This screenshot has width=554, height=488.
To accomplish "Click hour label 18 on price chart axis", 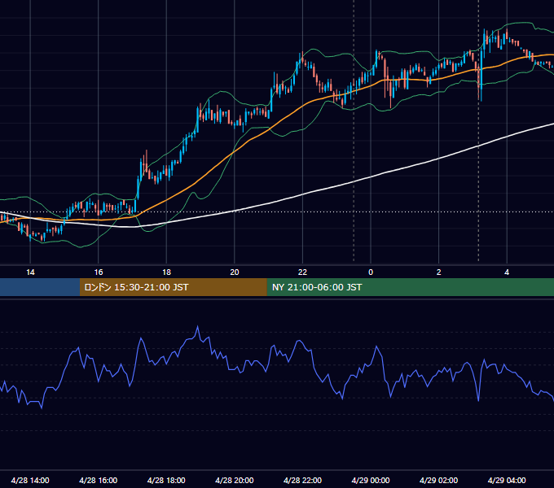I will pyautogui.click(x=166, y=272).
